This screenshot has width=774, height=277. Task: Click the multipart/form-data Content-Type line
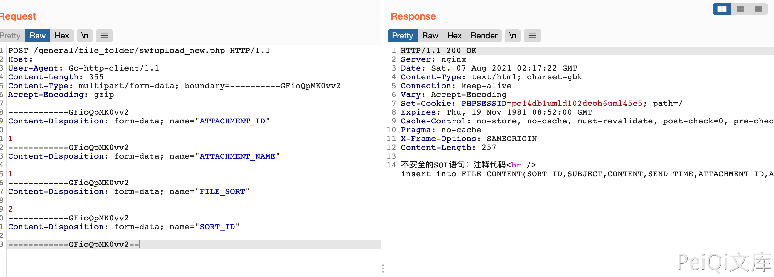[174, 86]
